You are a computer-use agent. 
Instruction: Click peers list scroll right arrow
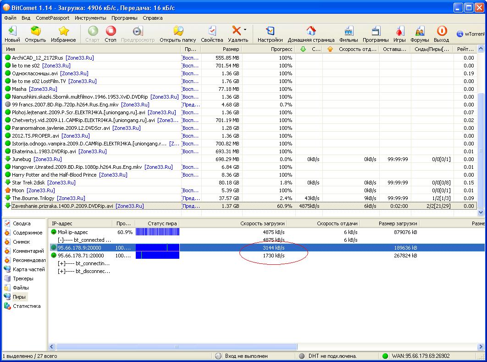[481, 346]
